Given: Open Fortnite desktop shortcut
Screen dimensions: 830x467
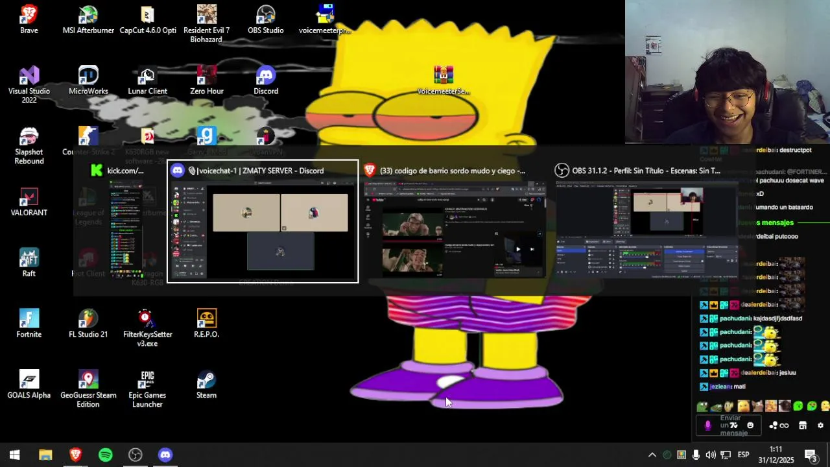Looking at the screenshot, I should [x=29, y=324].
